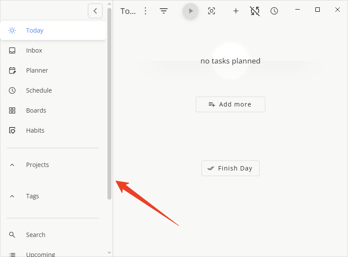Viewport: 348px width, 257px height.
Task: Open Search in the sidebar
Action: [36, 235]
